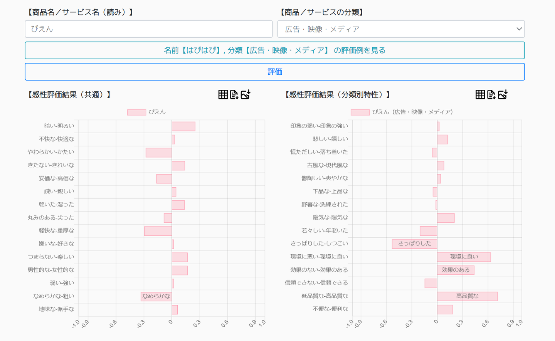The image size is (555, 341).
Task: View the はぴはぴ evaluation example
Action: (275, 50)
